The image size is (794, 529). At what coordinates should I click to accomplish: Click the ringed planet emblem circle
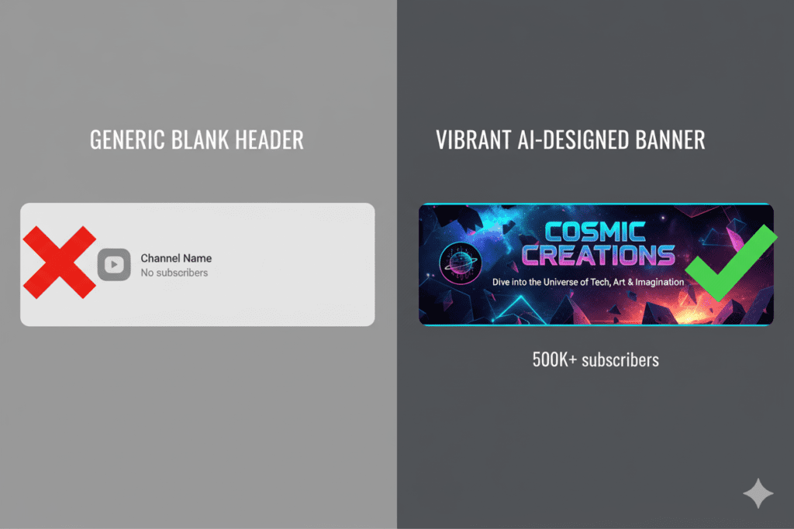pos(461,264)
